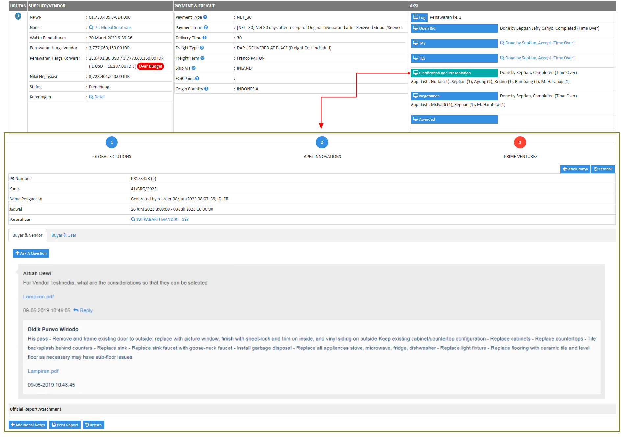Viewport: 625px width, 440px height.
Task: Open Lampiran.pdf under Alfiah Dewi's question
Action: click(38, 297)
